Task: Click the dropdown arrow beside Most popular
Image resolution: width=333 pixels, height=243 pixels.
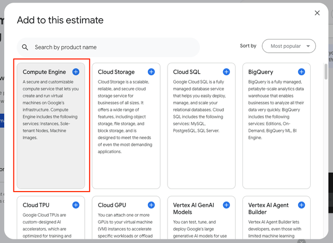Action: 309,46
